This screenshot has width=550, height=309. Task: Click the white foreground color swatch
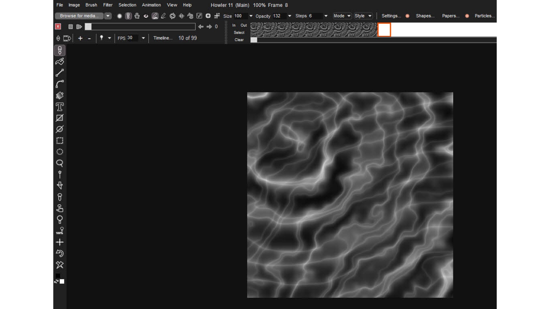62,282
